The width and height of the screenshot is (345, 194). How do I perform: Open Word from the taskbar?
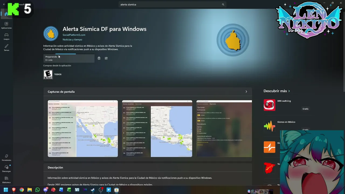61,190
